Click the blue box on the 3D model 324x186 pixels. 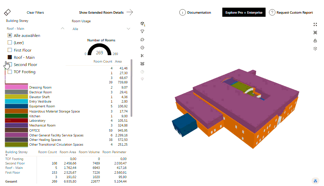185,124
